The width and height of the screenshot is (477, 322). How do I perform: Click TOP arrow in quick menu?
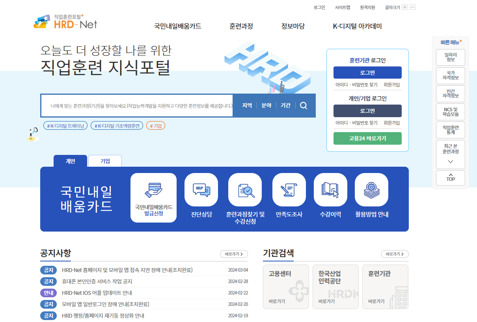[x=451, y=178]
